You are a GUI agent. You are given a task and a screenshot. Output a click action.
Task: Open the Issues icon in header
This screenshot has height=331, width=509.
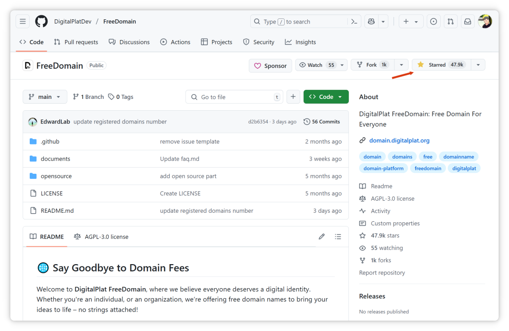tap(434, 22)
